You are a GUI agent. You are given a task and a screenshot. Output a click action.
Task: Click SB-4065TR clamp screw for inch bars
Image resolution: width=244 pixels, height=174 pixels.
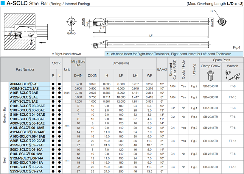coord(211,97)
